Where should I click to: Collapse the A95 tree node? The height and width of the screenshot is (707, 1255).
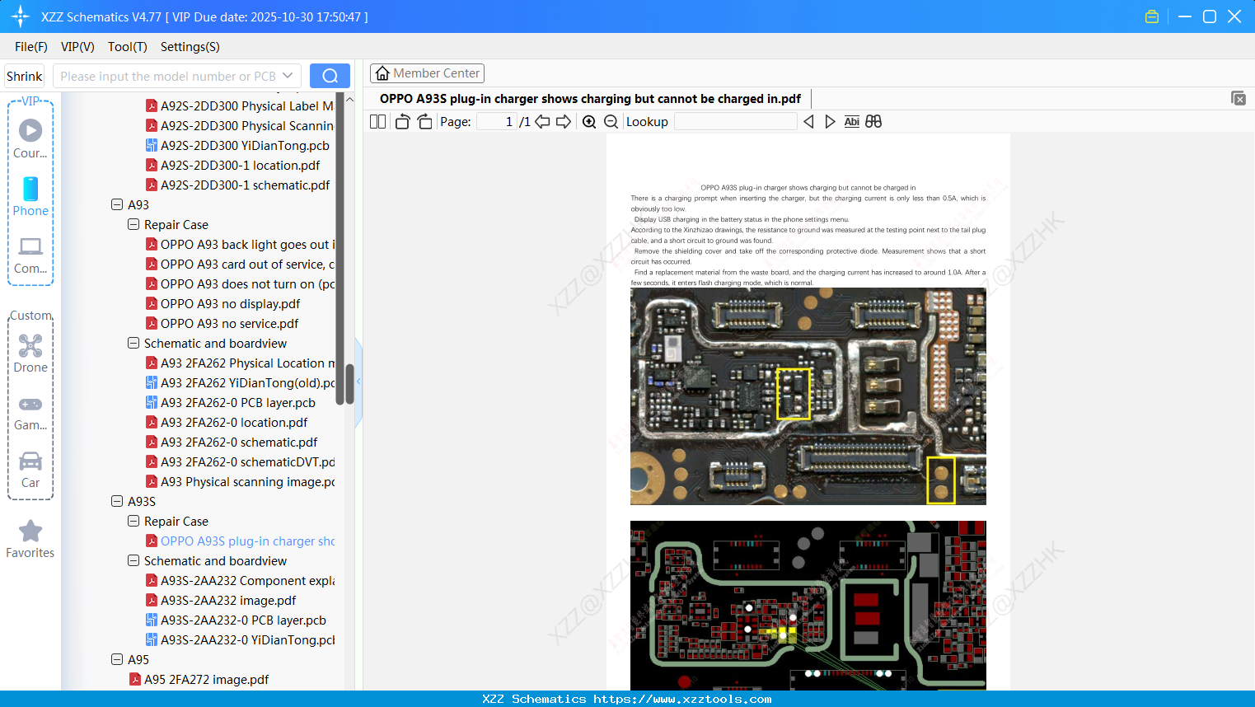click(117, 659)
